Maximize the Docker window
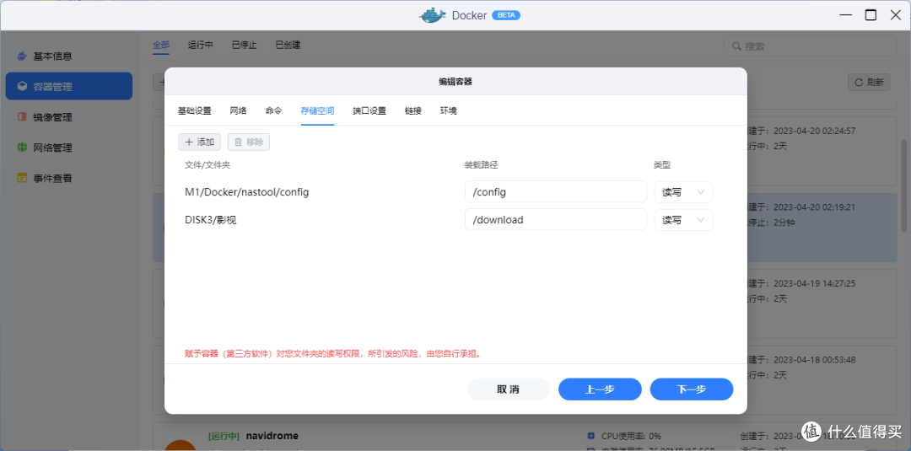The height and width of the screenshot is (451, 911). 871,15
